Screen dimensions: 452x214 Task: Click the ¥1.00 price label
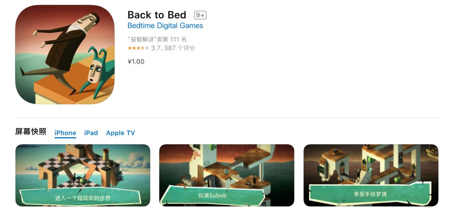136,61
